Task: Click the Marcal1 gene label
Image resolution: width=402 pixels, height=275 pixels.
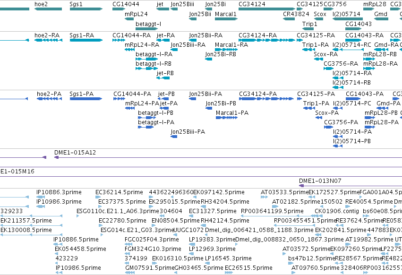Action: tap(226, 14)
